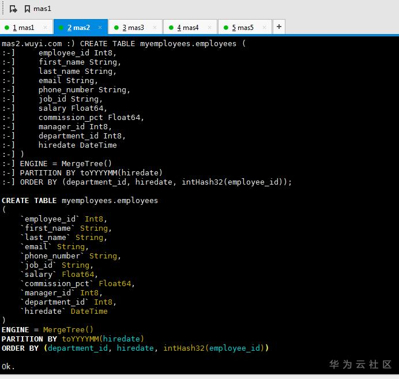Click the yellow DateTime type in output
The width and height of the screenshot is (399, 379).
click(x=89, y=312)
